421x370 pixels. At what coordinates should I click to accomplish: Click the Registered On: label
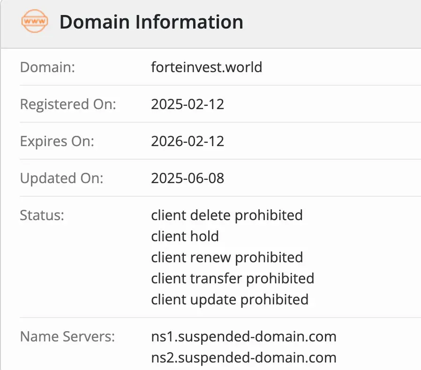click(68, 104)
